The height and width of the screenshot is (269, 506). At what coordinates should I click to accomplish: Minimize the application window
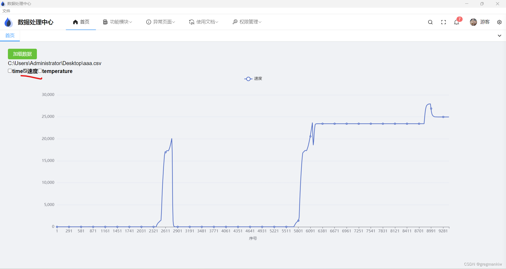point(467,4)
